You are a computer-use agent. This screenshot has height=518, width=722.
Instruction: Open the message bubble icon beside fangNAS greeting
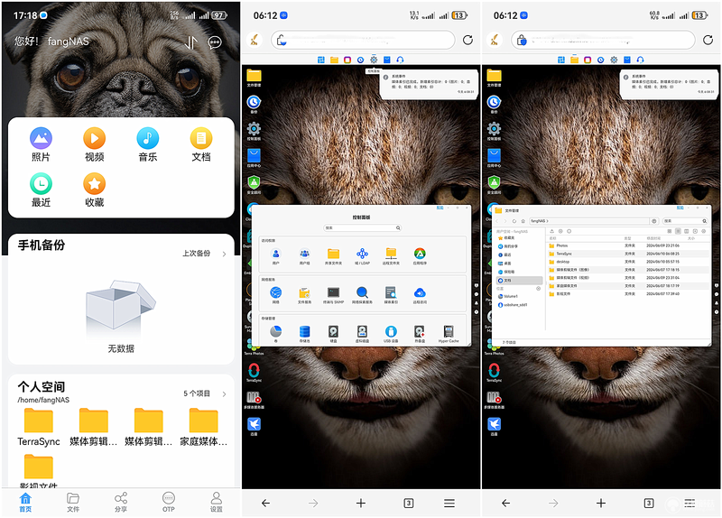tap(215, 42)
